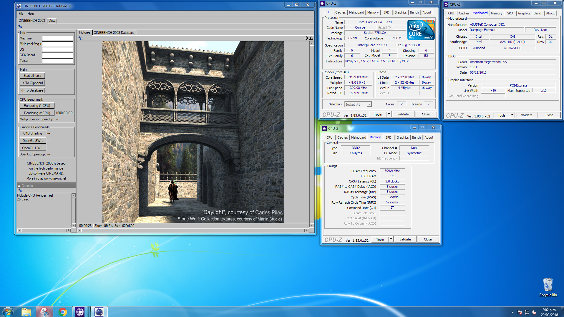Open Graphics tab in CPU-Z Mainboard window

click(524, 13)
